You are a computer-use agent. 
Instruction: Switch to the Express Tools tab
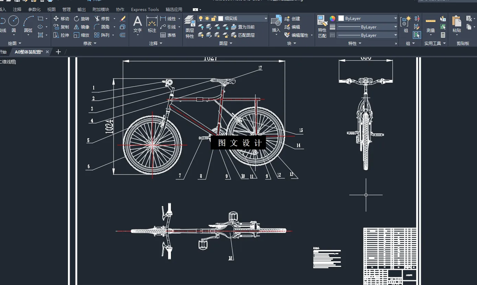[145, 10]
